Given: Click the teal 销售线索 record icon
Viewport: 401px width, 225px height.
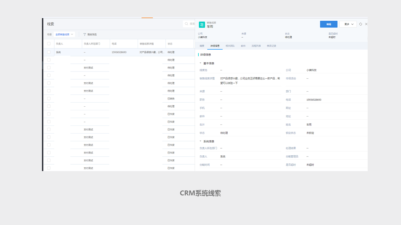Looking at the screenshot, I should coord(202,25).
